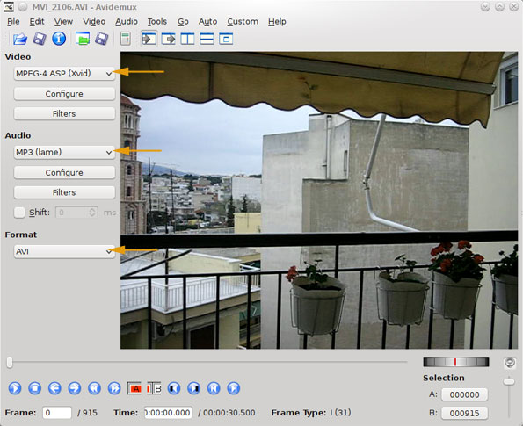This screenshot has height=426, width=523.
Task: Click Filters under Audio section
Action: (x=64, y=192)
